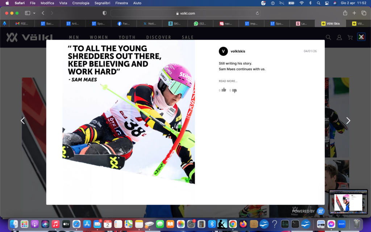Click the volkl.com address bar
The image size is (371, 232).
(x=185, y=13)
